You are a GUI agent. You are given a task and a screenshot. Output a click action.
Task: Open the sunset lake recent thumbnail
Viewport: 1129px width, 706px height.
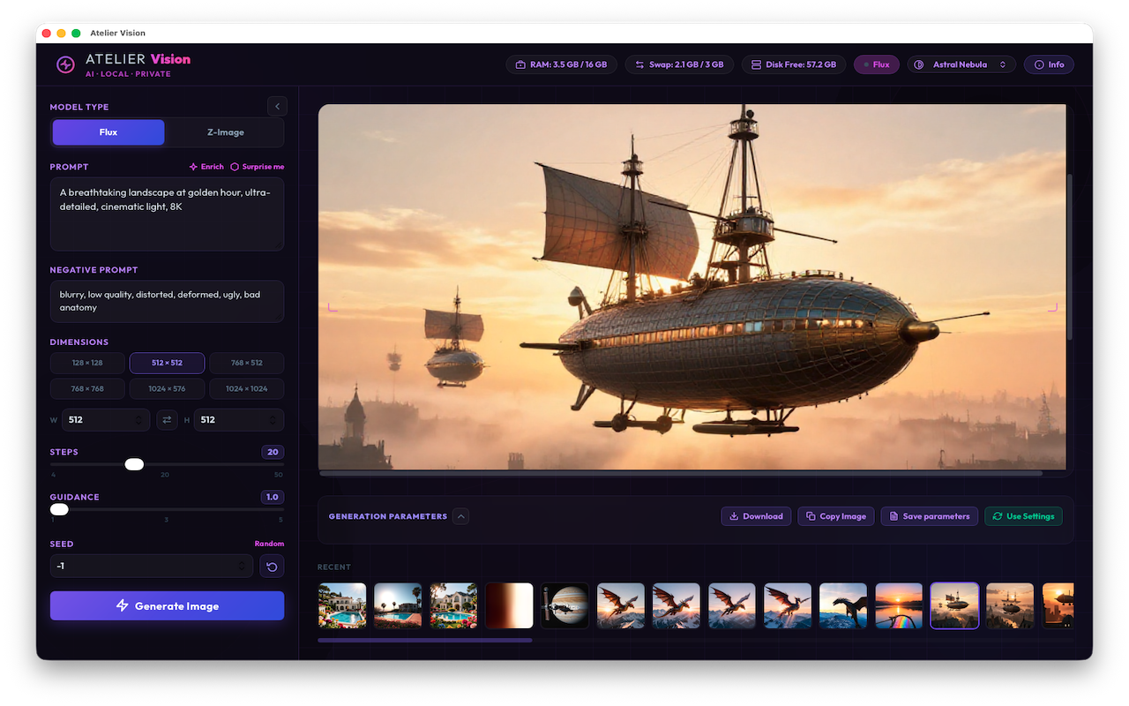[899, 605]
